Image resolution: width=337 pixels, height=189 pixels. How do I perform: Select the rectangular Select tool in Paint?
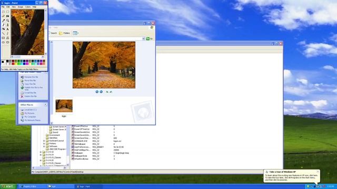7,12
